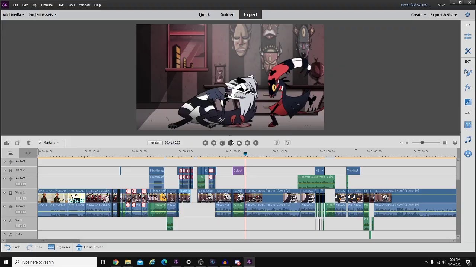Viewport: 476px width, 267px height.
Task: Mute the Audio 3 track
Action: click(10, 162)
